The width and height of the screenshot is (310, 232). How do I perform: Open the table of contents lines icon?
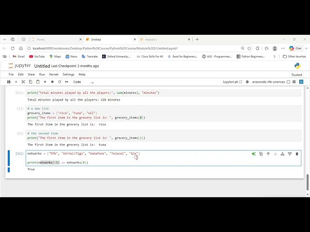pyautogui.click(x=294, y=82)
